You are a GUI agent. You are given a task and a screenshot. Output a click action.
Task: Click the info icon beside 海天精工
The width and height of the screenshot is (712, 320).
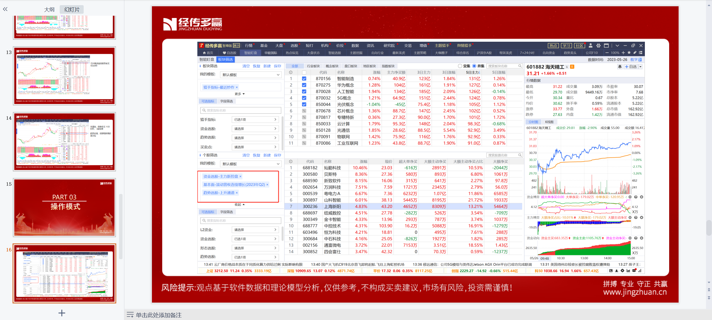click(567, 67)
